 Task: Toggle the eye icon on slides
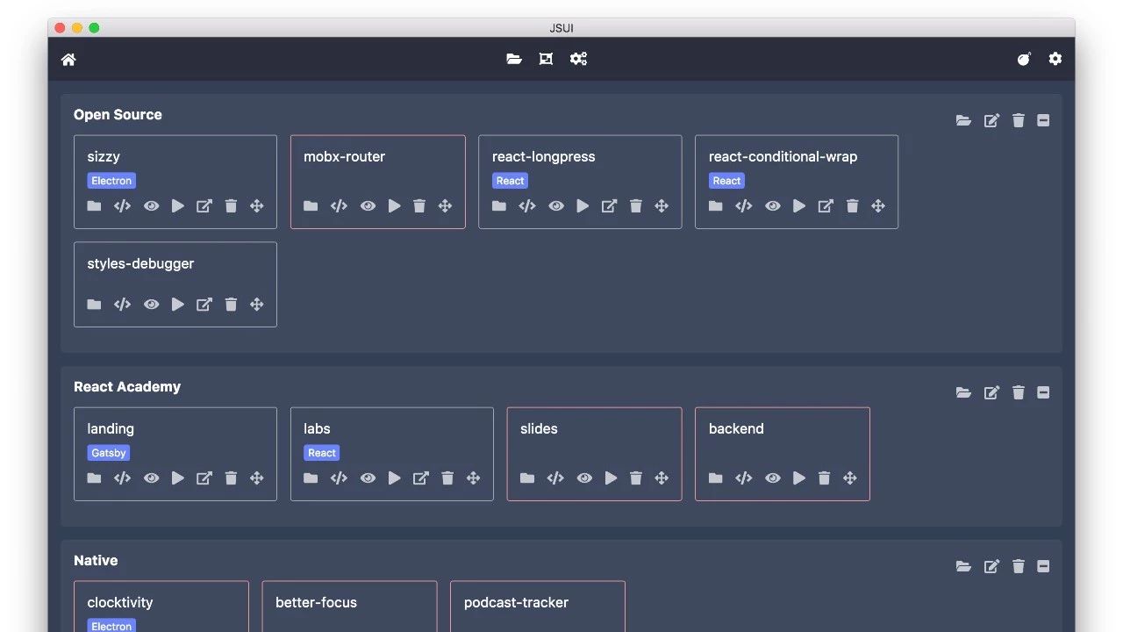(584, 478)
